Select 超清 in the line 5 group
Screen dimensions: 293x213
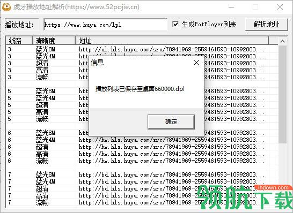point(42,105)
